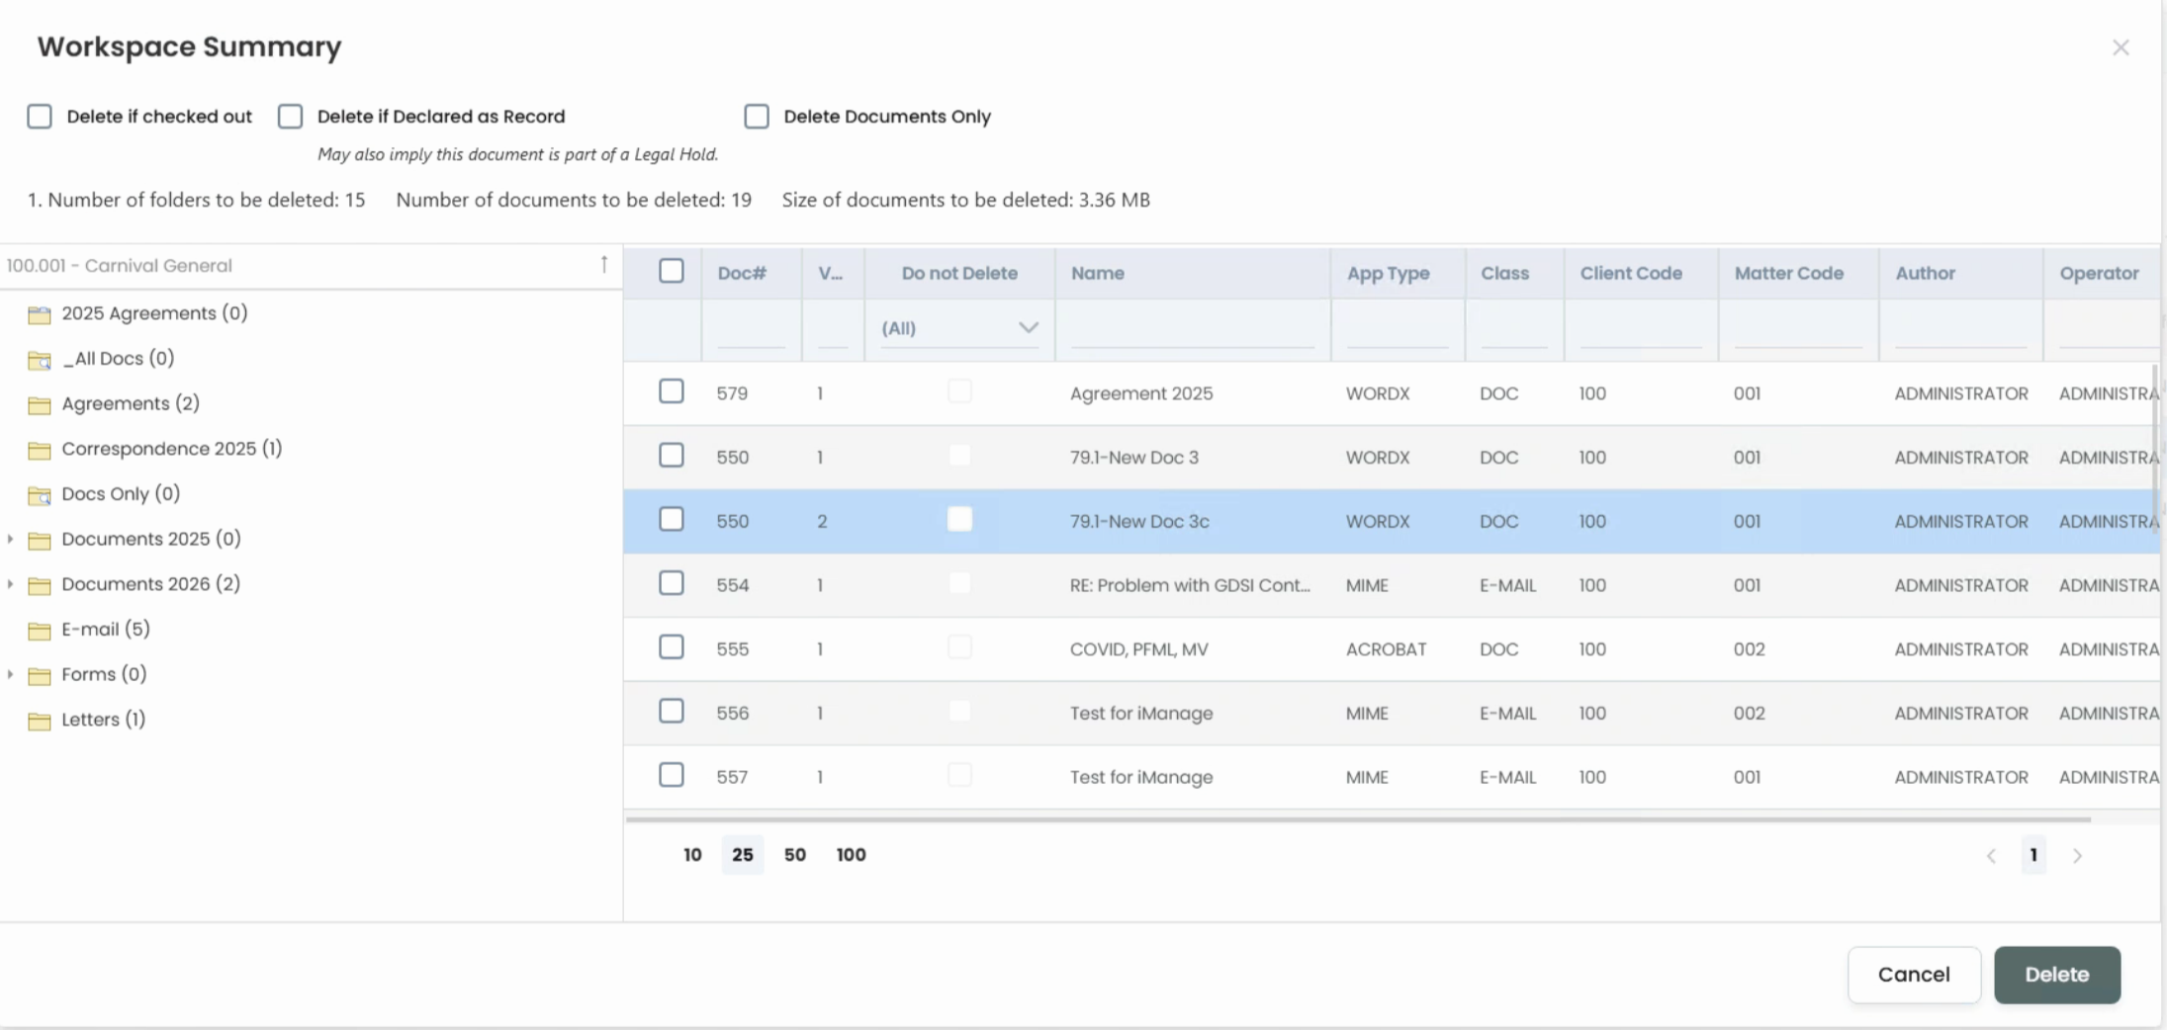Set page size to 50
Screen dimensions: 2167x1030
pyautogui.click(x=795, y=855)
